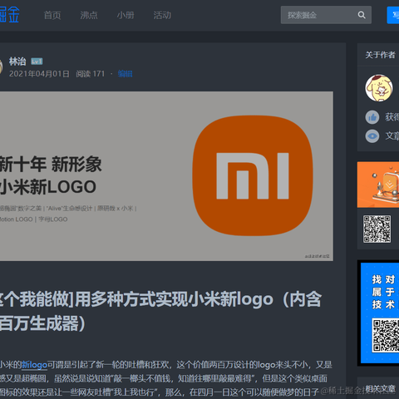Click the eye views icon
399x399 pixels.
(372, 136)
